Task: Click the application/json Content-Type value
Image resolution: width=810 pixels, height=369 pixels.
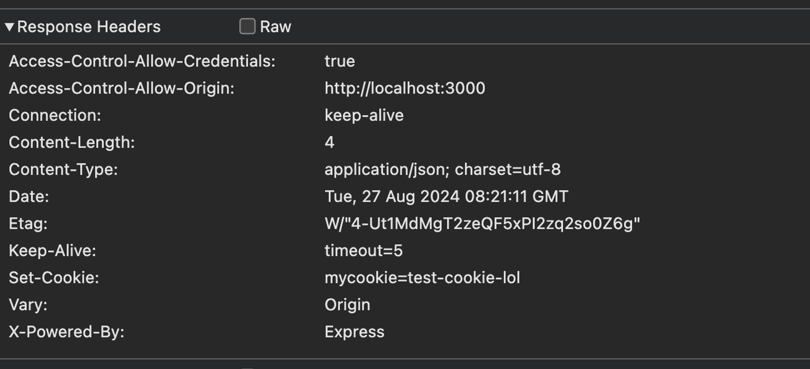Action: (442, 170)
